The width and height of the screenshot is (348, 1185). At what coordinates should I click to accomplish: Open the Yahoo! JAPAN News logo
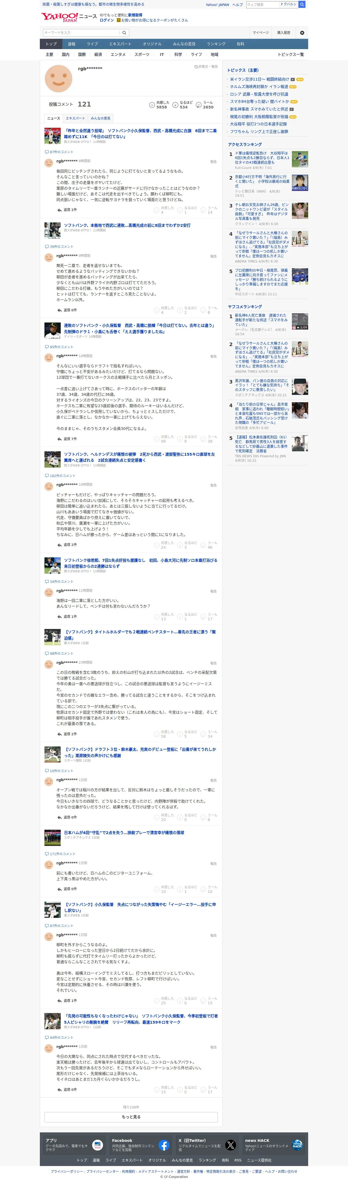(69, 17)
